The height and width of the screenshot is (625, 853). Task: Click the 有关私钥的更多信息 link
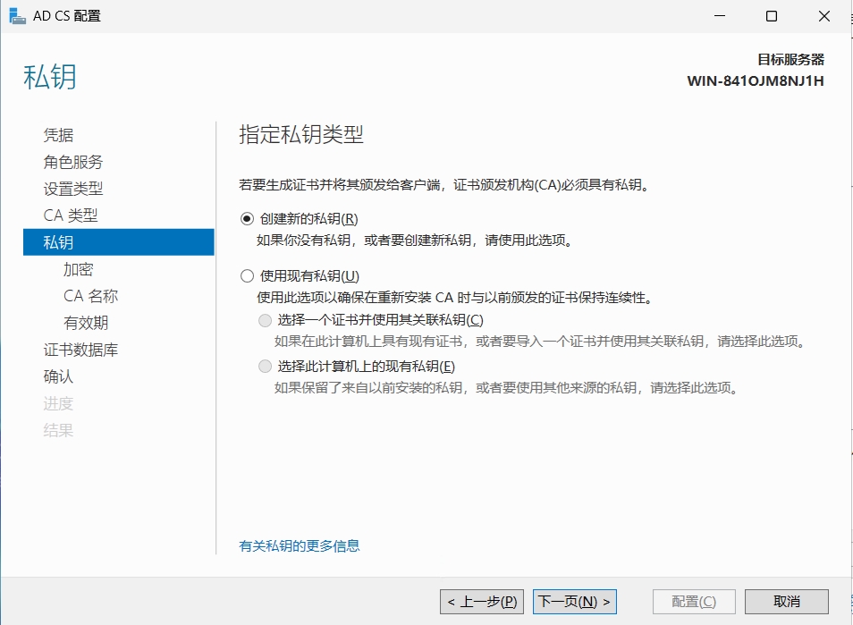click(x=300, y=545)
